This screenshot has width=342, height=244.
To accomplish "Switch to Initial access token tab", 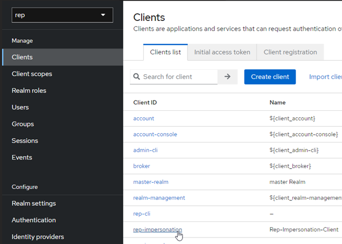I will pyautogui.click(x=222, y=52).
